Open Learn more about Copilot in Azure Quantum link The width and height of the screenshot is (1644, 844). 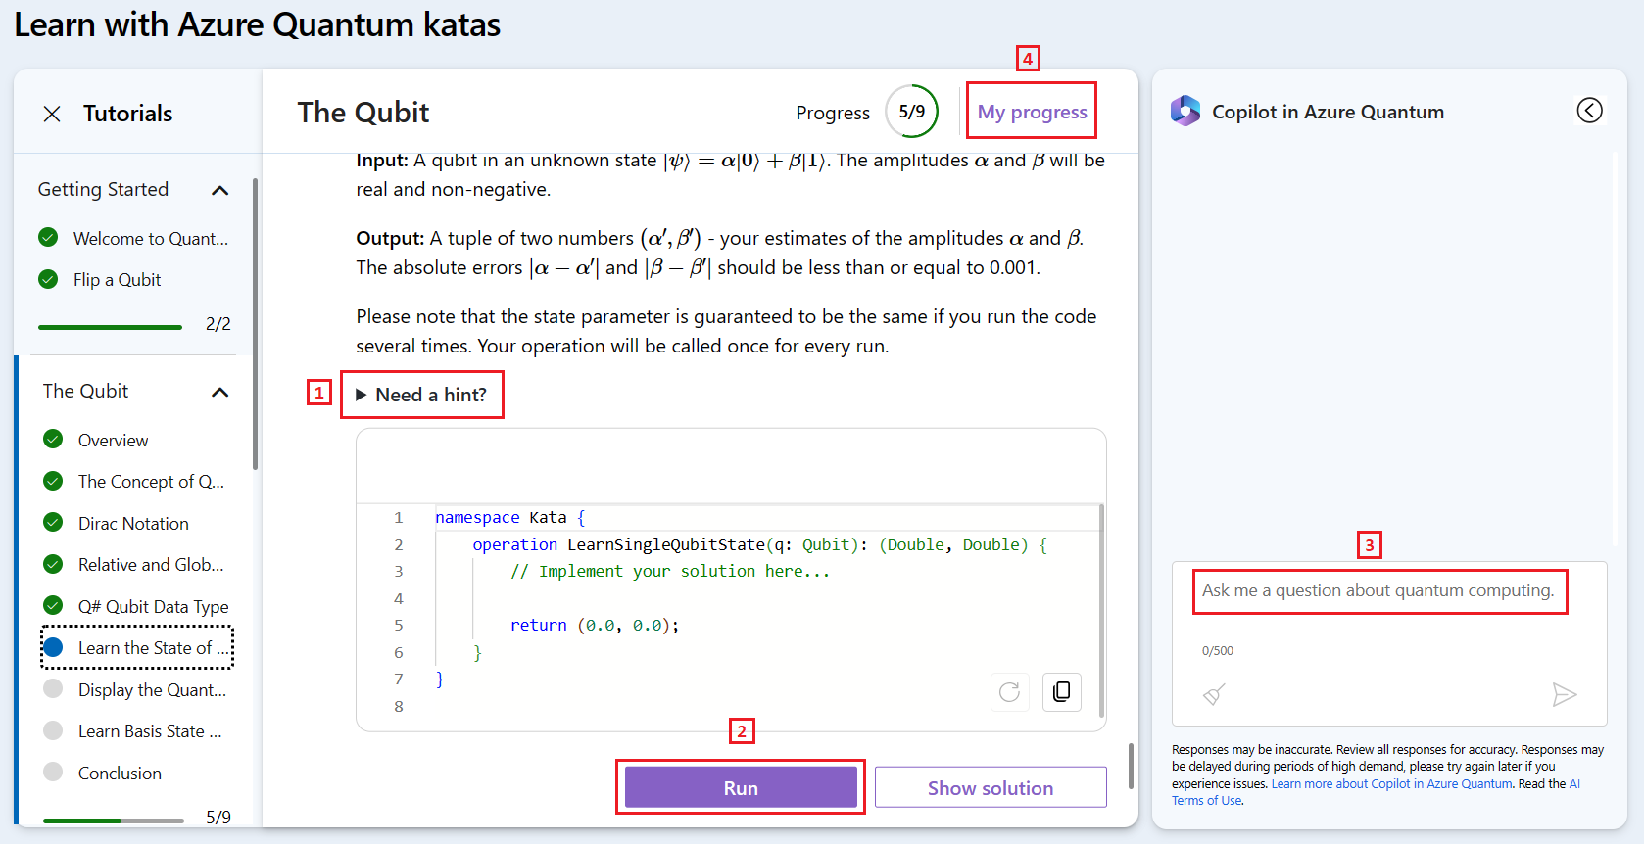[x=1391, y=783]
